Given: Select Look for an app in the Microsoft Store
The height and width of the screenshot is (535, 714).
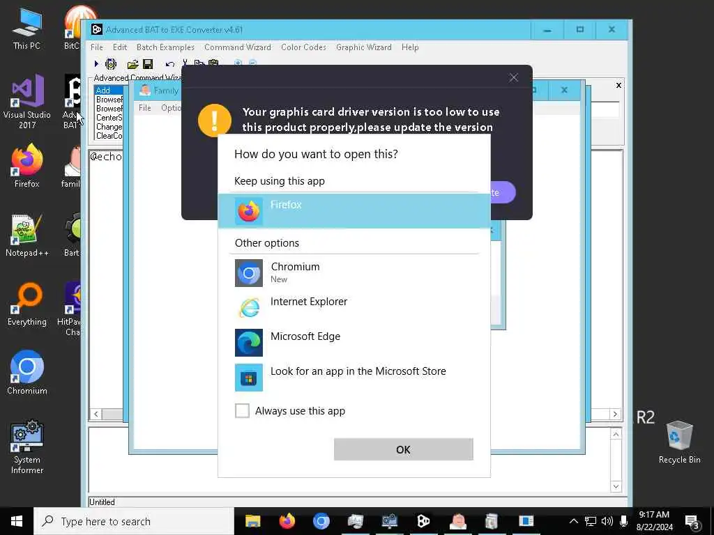Looking at the screenshot, I should click(354, 377).
